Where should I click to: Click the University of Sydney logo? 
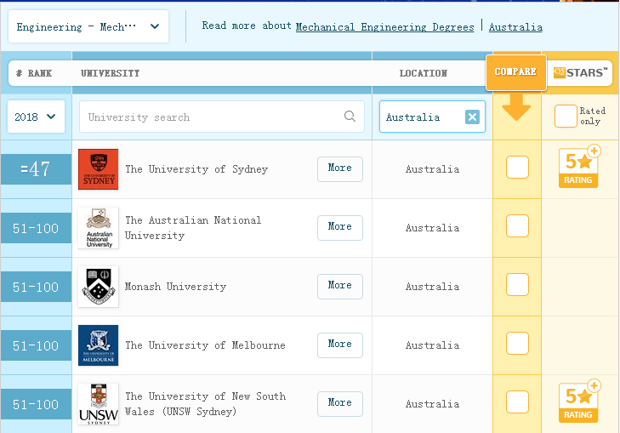pos(98,169)
